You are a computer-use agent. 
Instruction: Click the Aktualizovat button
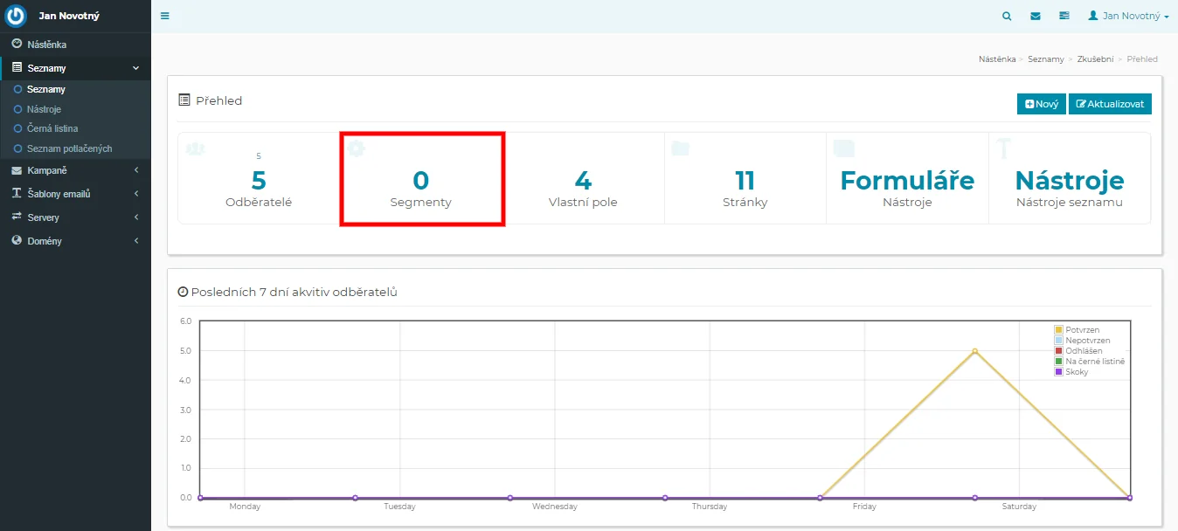click(x=1110, y=104)
